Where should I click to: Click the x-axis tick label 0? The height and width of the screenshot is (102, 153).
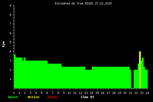(x=14, y=93)
